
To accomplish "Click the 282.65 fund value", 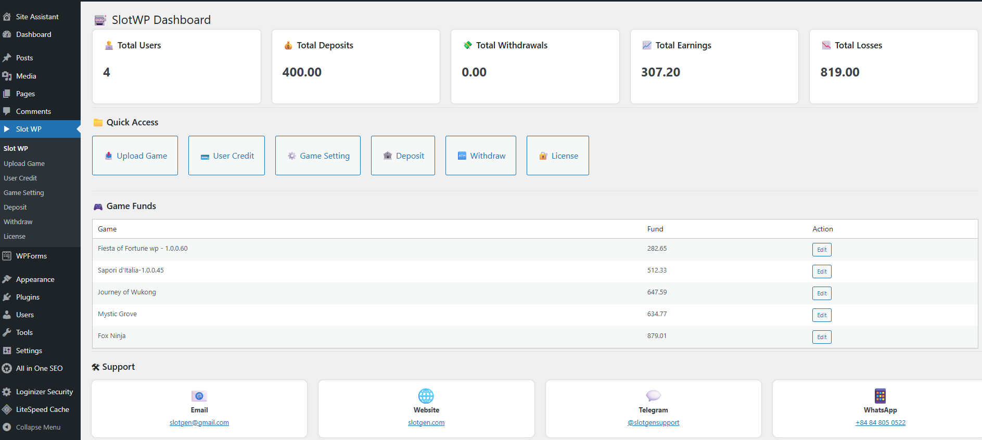I will tap(657, 249).
